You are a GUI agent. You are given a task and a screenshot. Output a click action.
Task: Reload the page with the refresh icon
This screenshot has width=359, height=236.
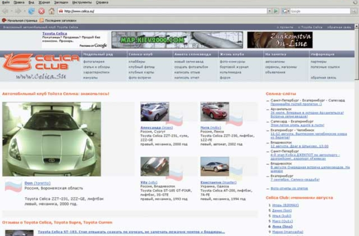click(x=31, y=11)
